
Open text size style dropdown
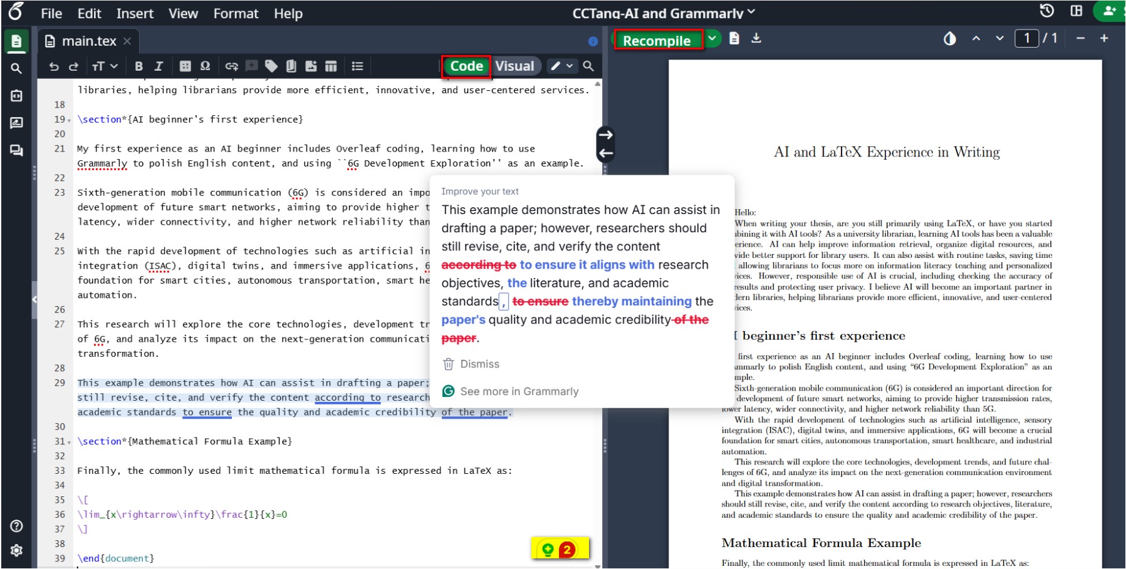(x=105, y=66)
